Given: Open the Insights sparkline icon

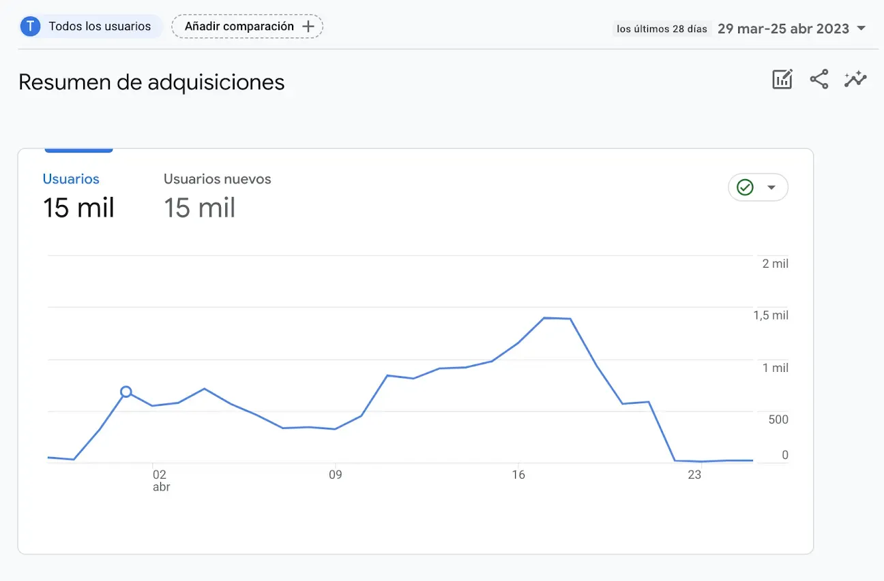Looking at the screenshot, I should (x=855, y=80).
